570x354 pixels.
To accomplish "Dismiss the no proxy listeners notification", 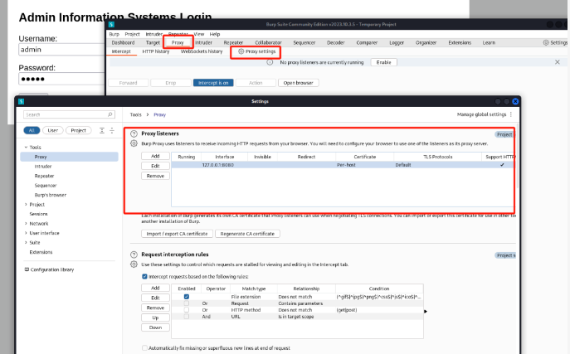I will tap(558, 62).
